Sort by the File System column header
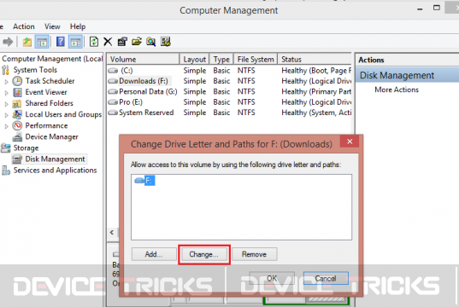The width and height of the screenshot is (459, 307). (x=256, y=60)
